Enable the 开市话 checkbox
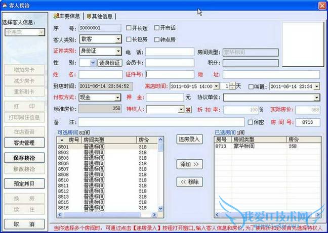The height and width of the screenshot is (233, 328). click(157, 28)
